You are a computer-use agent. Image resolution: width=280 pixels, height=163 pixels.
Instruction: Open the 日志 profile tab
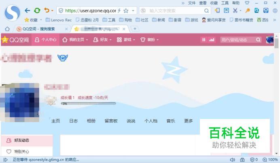(73, 121)
